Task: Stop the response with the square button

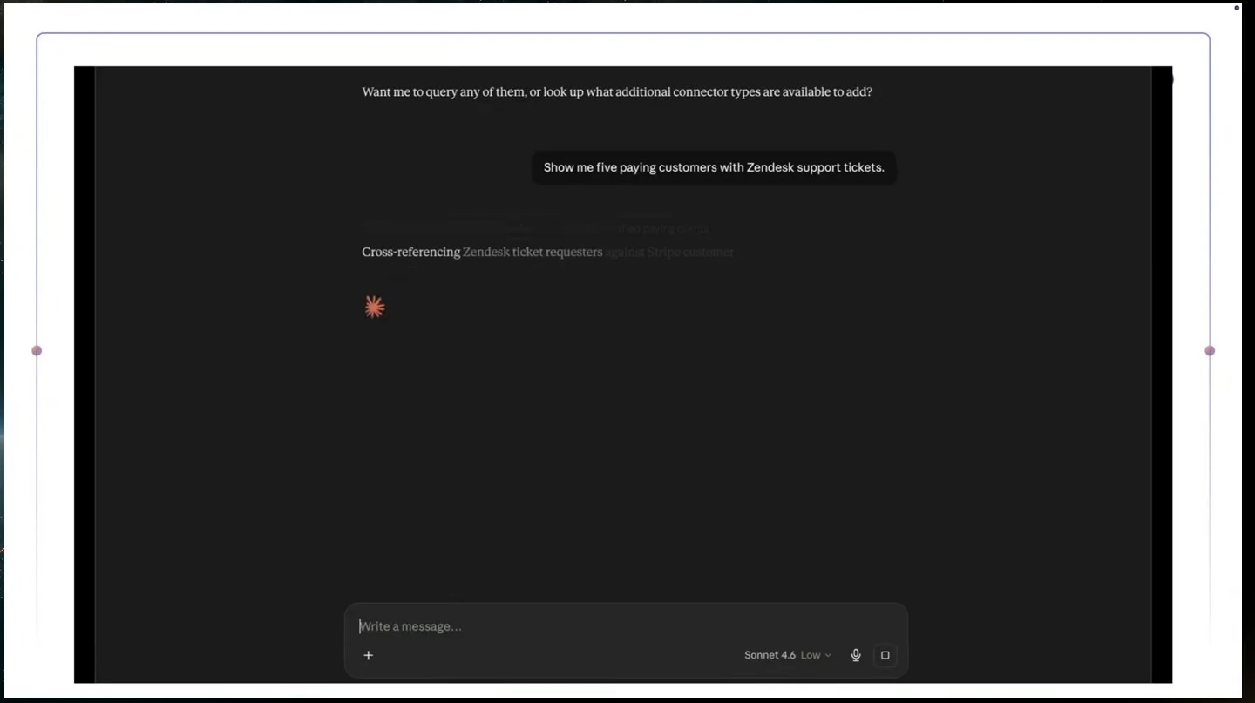Action: (885, 655)
